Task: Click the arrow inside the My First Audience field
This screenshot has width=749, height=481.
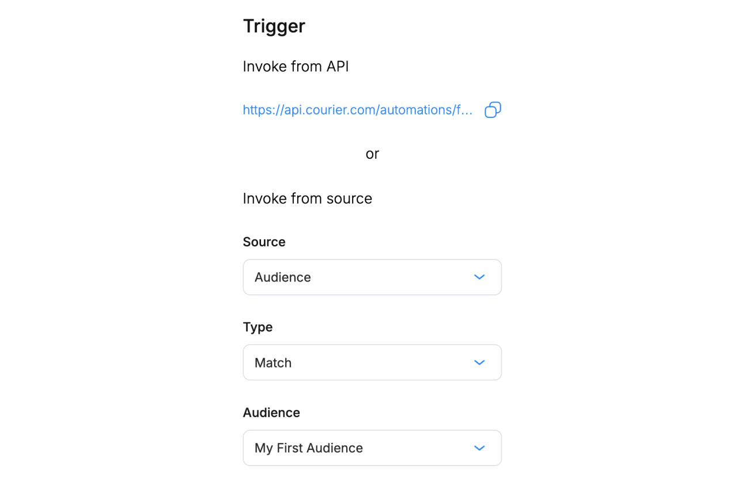Action: (479, 448)
